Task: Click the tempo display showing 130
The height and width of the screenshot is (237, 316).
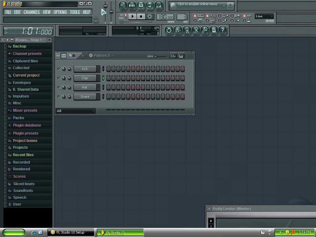Action: click(x=165, y=17)
